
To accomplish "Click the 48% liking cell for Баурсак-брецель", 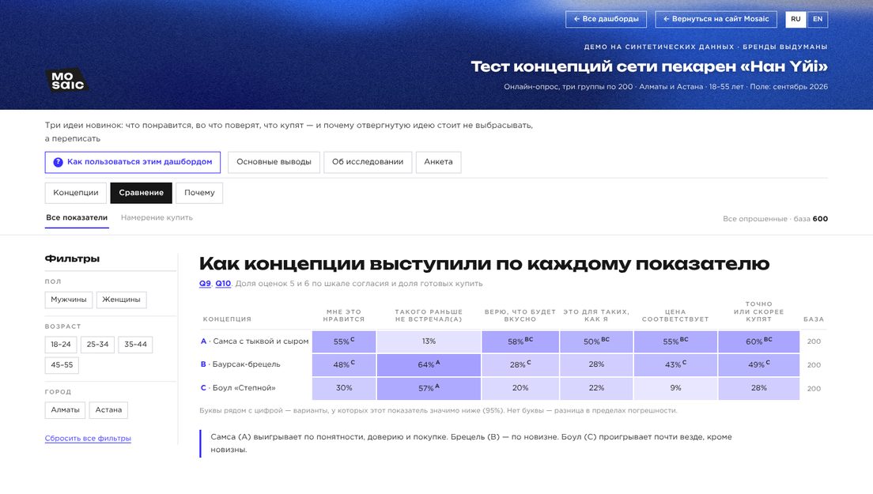I will [344, 365].
